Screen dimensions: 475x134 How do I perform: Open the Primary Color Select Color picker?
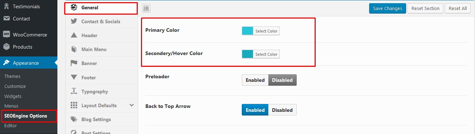266,31
